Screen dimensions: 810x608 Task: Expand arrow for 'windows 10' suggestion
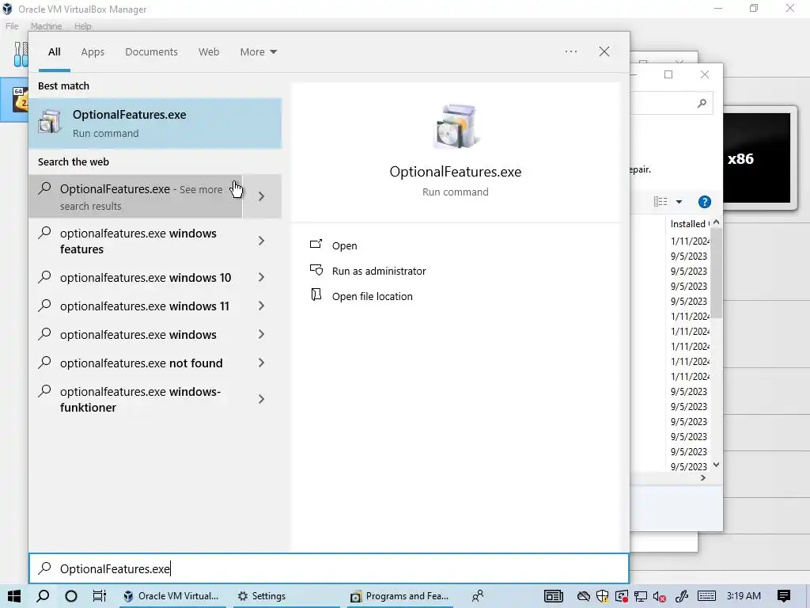(261, 278)
